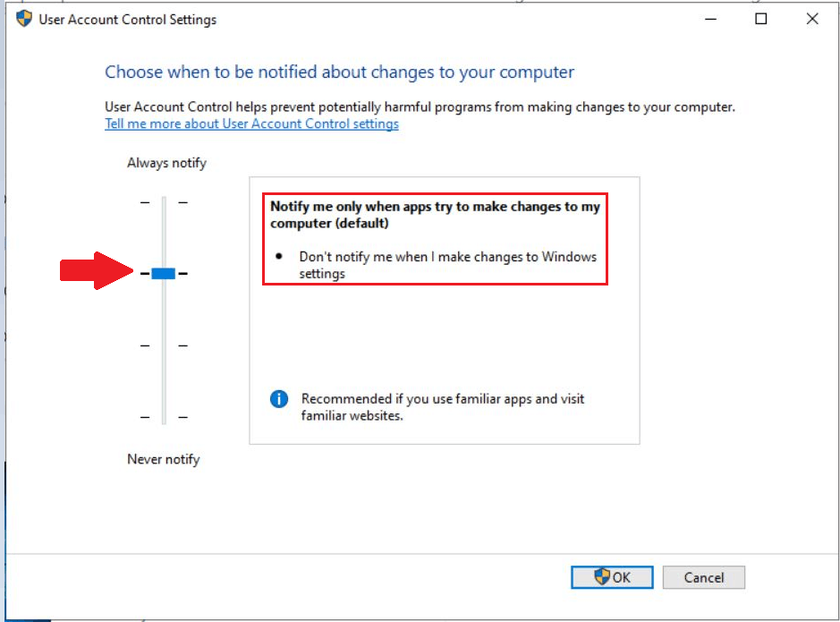Click the 'User Account Control helps prevent' description
This screenshot has height=622, width=840.
pos(420,107)
